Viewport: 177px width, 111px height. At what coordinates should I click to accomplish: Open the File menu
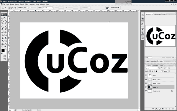4,4
